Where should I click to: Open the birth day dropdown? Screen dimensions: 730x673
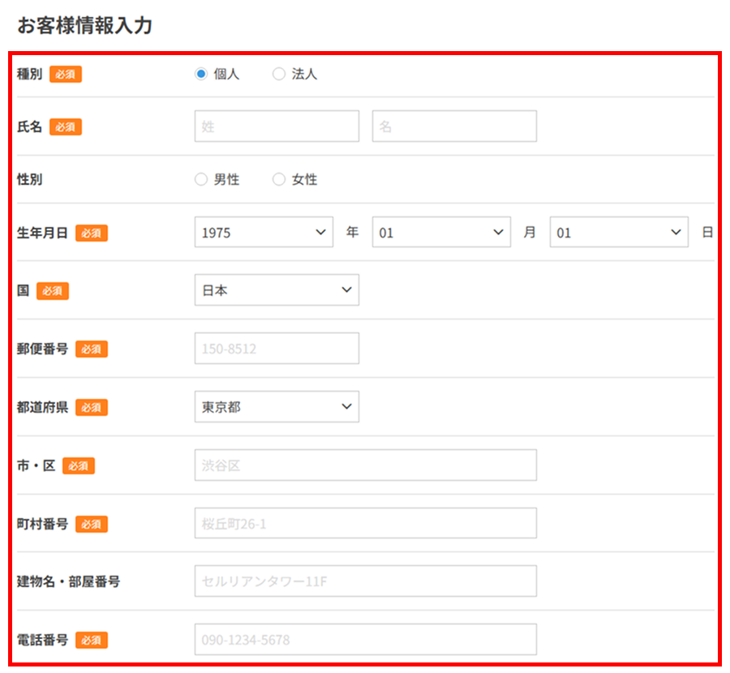click(618, 233)
